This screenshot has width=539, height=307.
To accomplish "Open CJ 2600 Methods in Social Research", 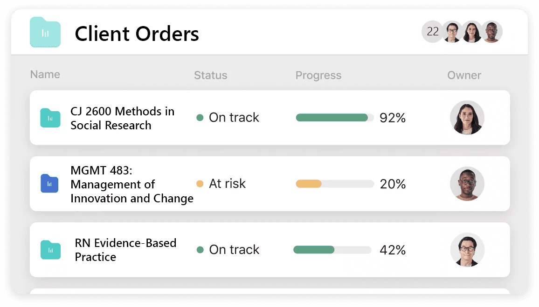I will point(122,118).
